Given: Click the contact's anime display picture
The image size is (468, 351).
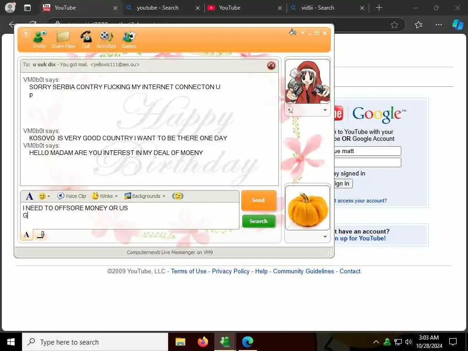Looking at the screenshot, I should coord(308,81).
